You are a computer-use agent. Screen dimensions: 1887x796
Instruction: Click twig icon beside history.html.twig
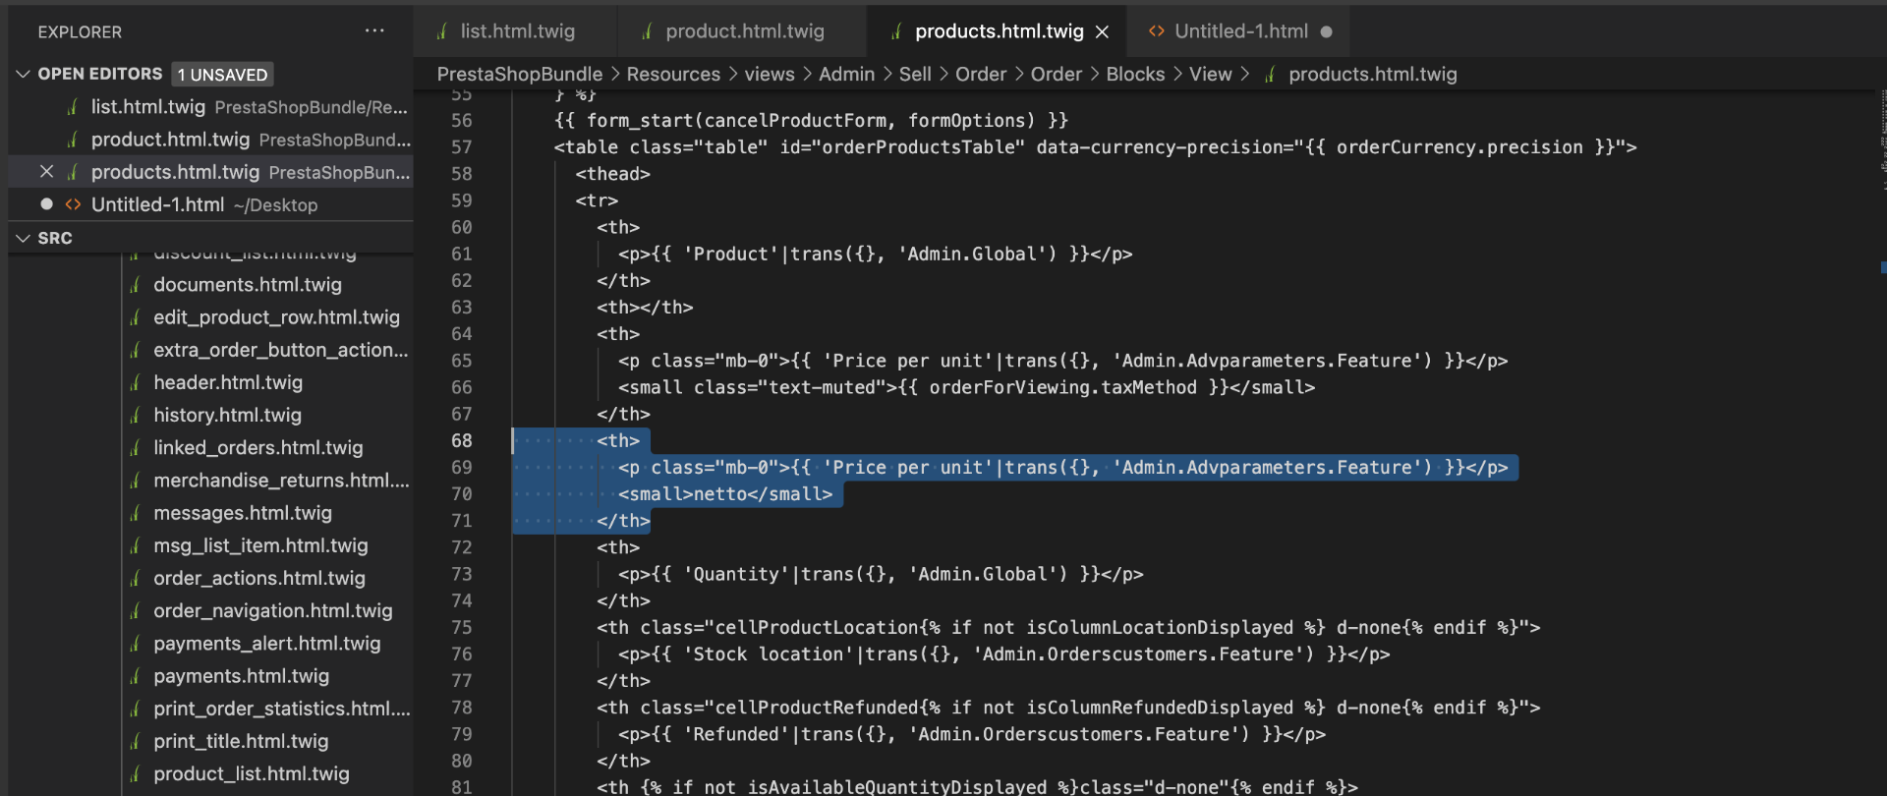tap(135, 415)
